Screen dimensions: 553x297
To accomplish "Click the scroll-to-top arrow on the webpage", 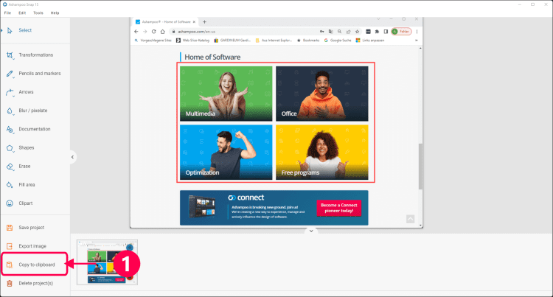I will tap(410, 219).
